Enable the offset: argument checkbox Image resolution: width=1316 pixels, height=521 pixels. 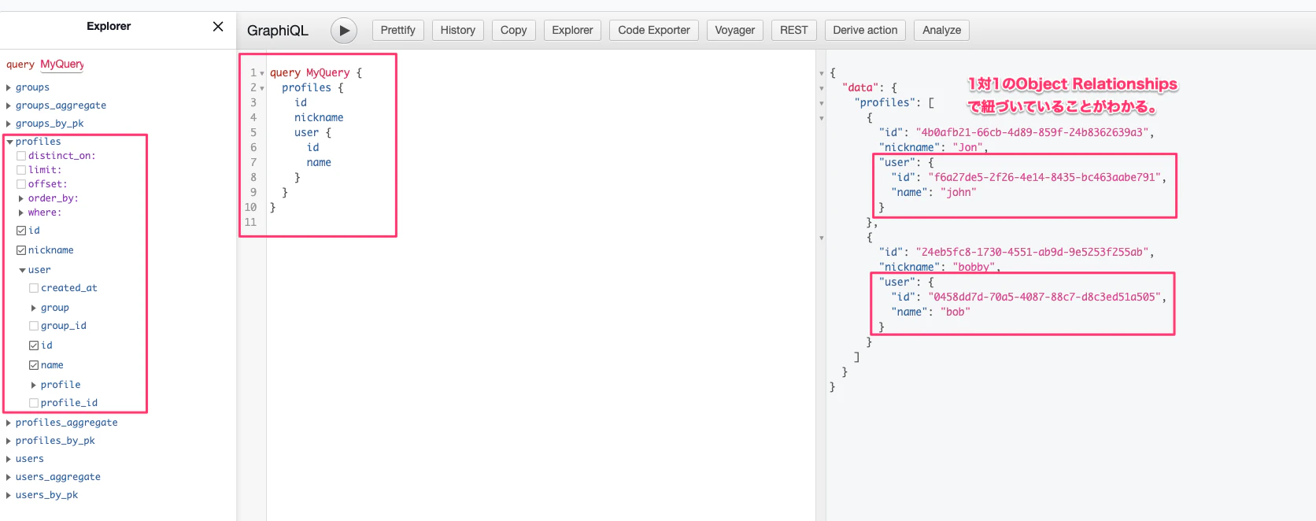pos(21,184)
